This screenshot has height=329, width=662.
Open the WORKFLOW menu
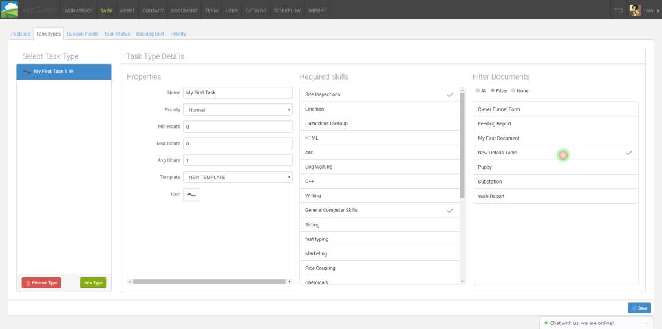click(x=288, y=10)
